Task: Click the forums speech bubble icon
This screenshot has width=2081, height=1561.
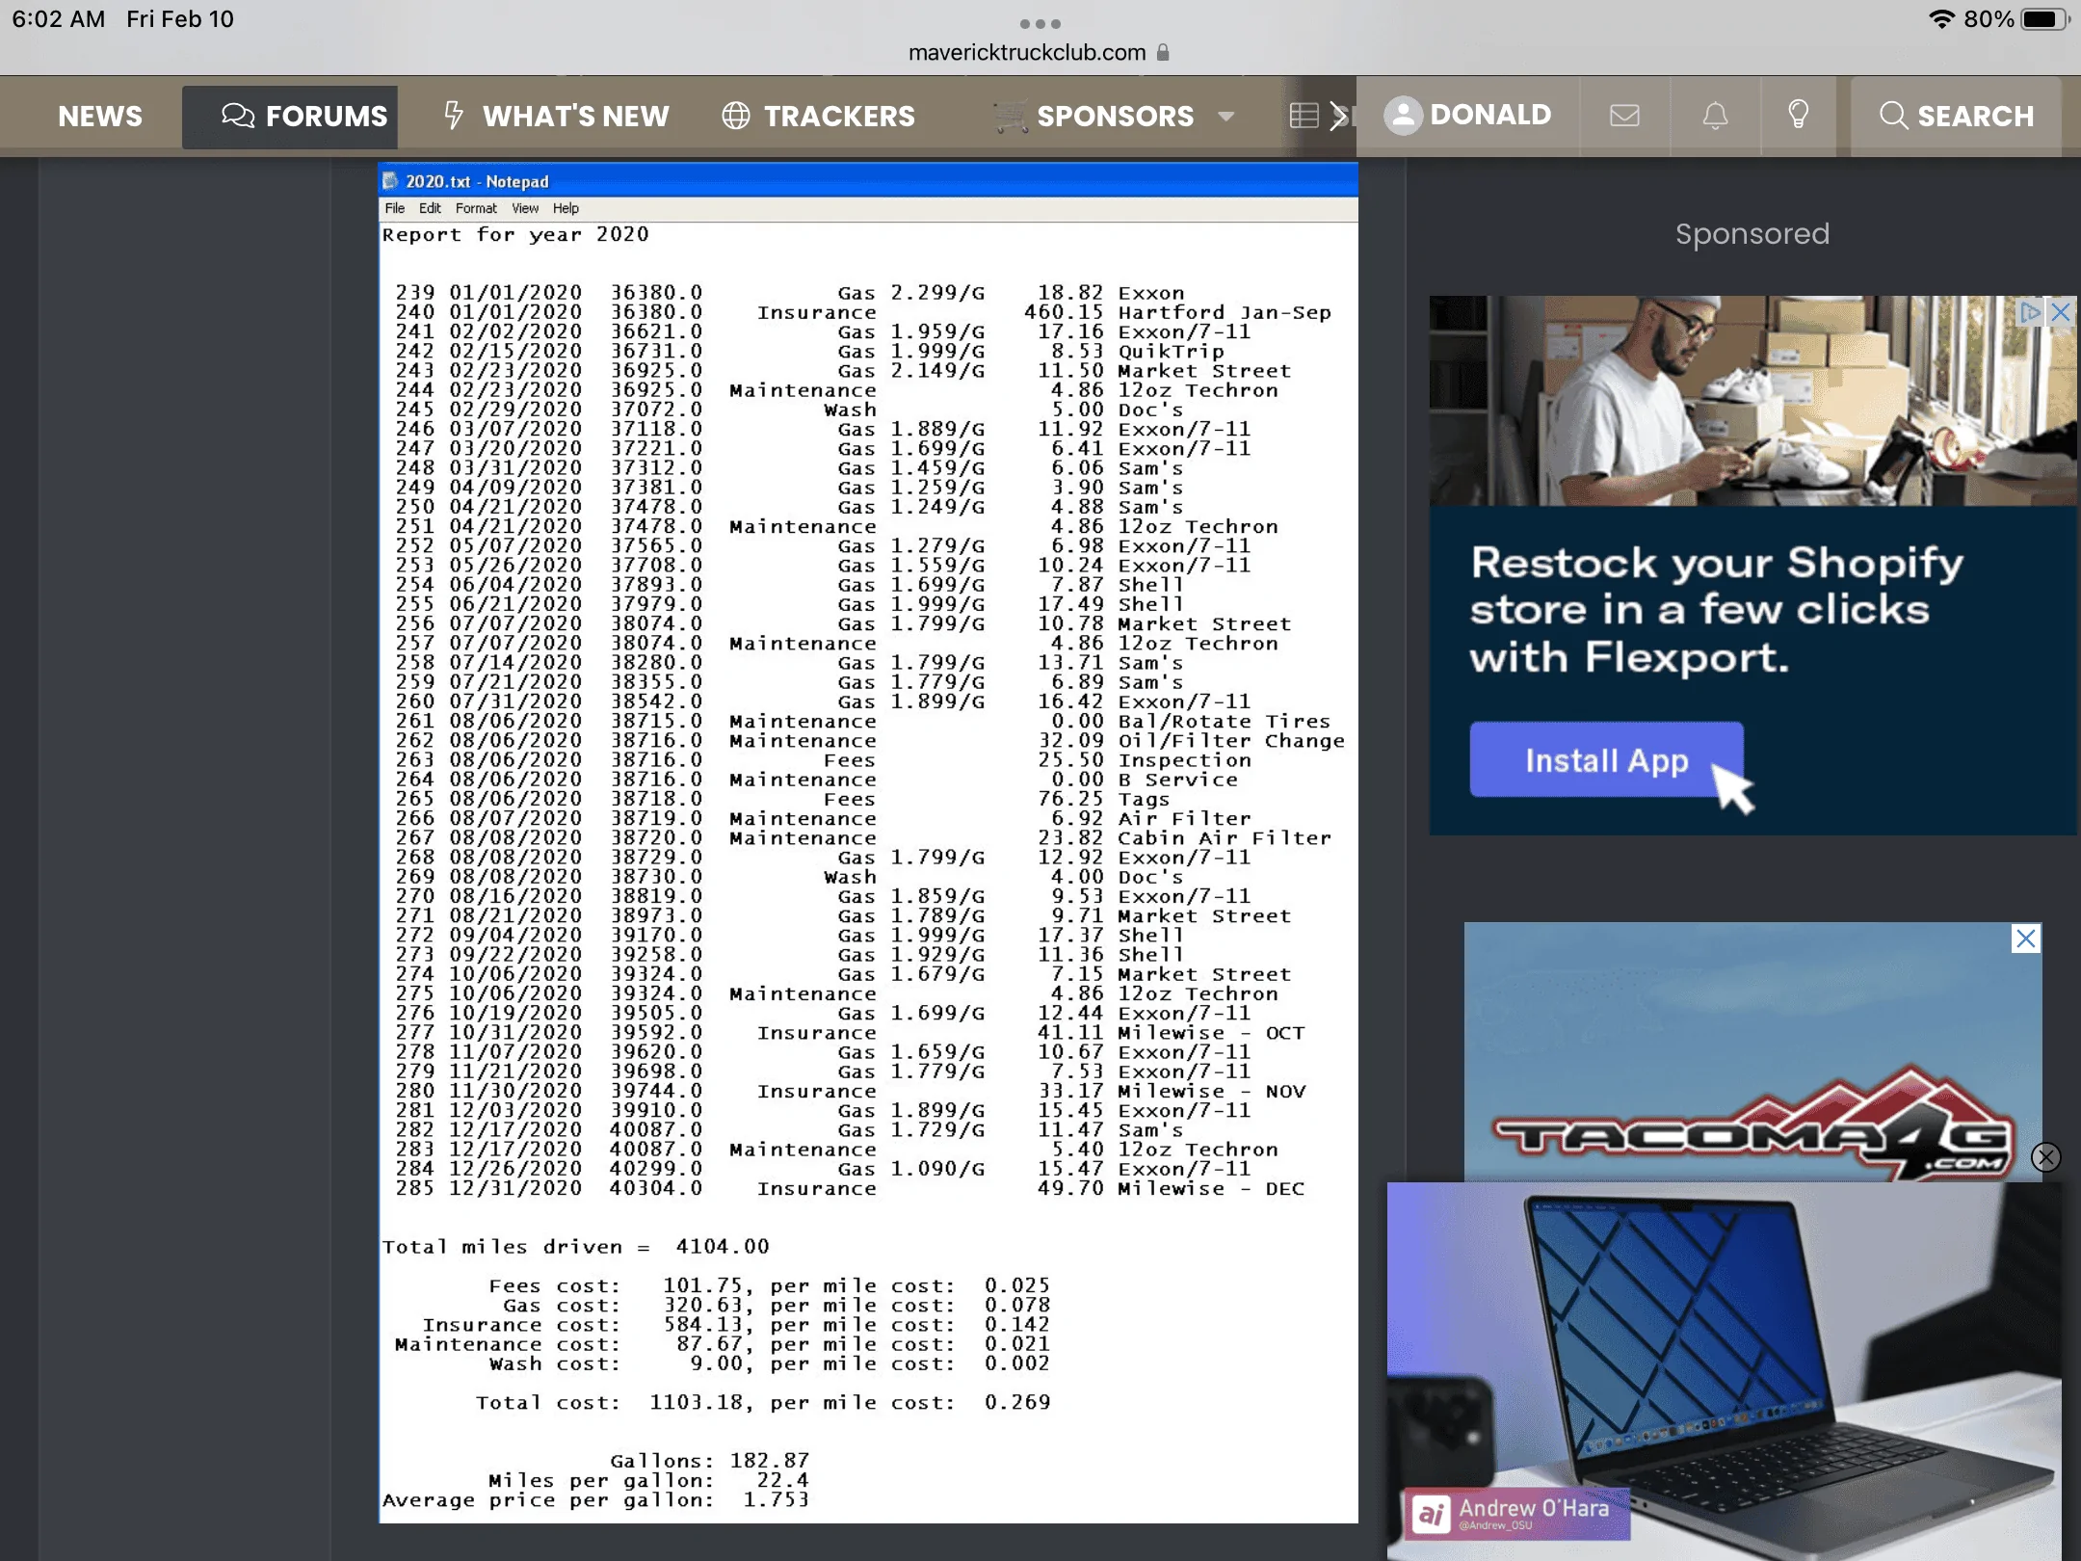Action: coord(237,116)
